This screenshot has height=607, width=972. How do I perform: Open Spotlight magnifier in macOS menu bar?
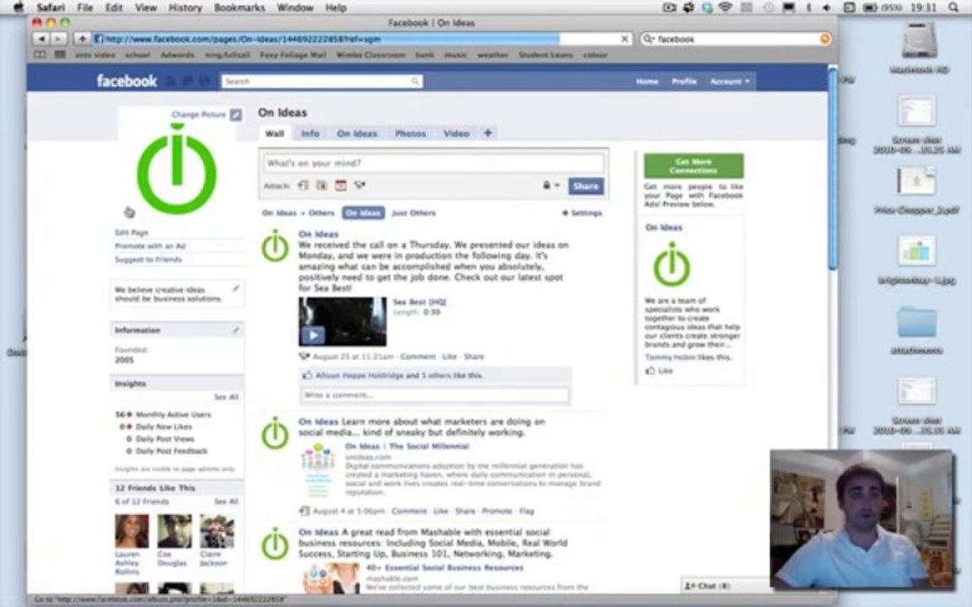(x=953, y=8)
